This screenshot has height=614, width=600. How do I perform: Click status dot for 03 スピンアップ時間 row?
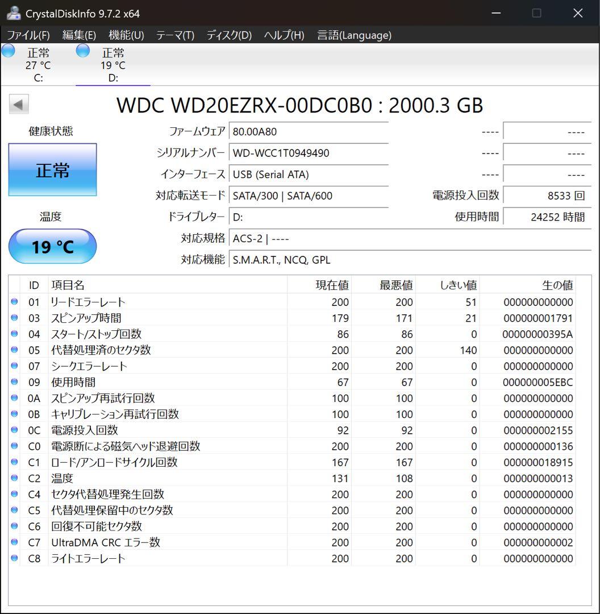(x=14, y=318)
